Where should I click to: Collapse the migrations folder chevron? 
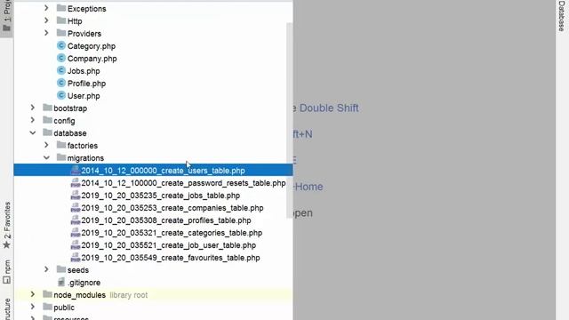click(x=46, y=158)
